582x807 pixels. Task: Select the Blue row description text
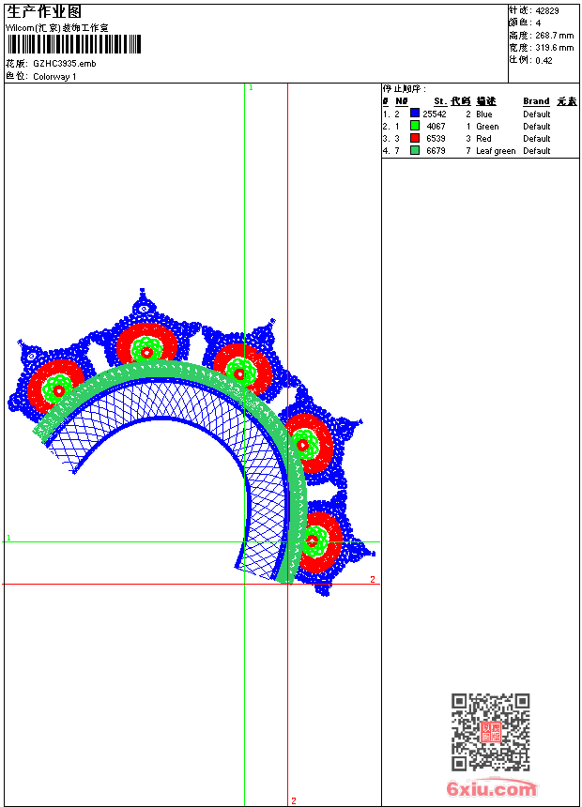[x=484, y=114]
